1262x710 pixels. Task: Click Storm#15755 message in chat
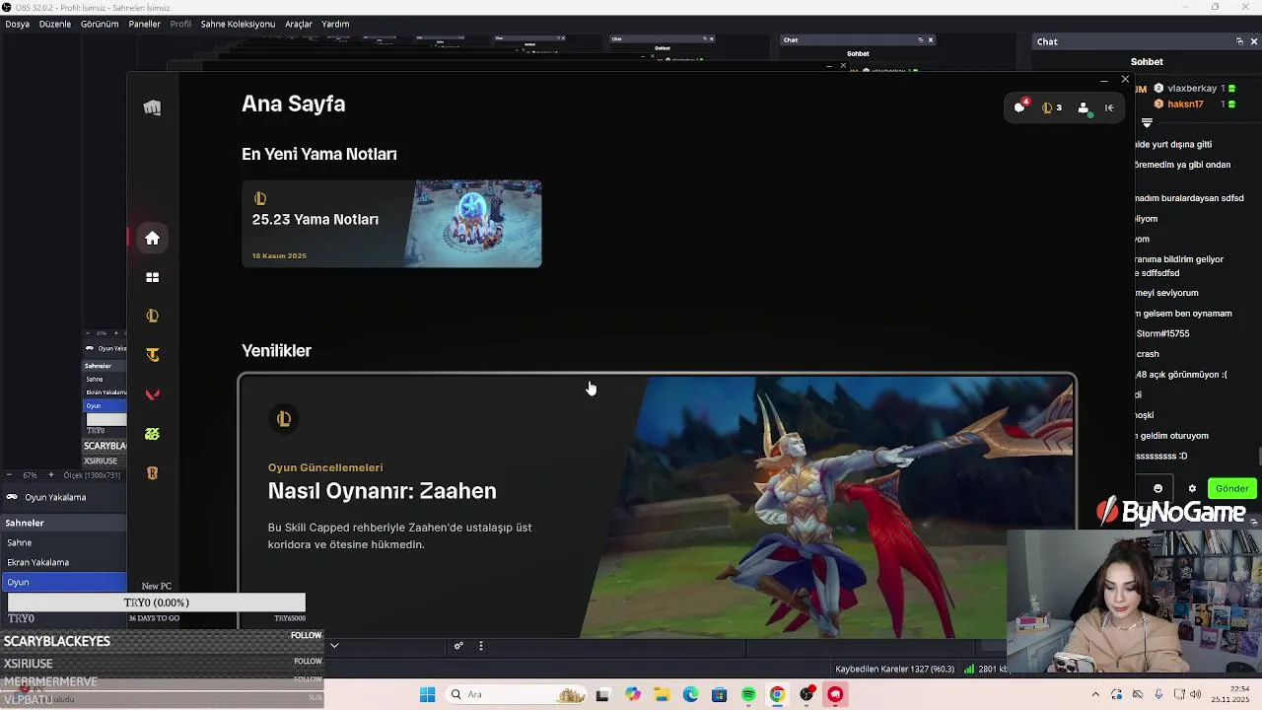tap(1162, 333)
